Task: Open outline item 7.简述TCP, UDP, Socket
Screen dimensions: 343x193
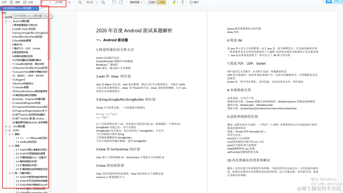Action: click(x=26, y=48)
